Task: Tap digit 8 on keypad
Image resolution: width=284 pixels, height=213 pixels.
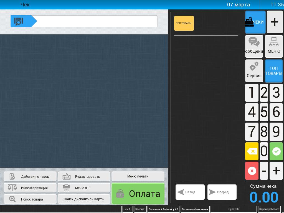Action: tap(264, 132)
